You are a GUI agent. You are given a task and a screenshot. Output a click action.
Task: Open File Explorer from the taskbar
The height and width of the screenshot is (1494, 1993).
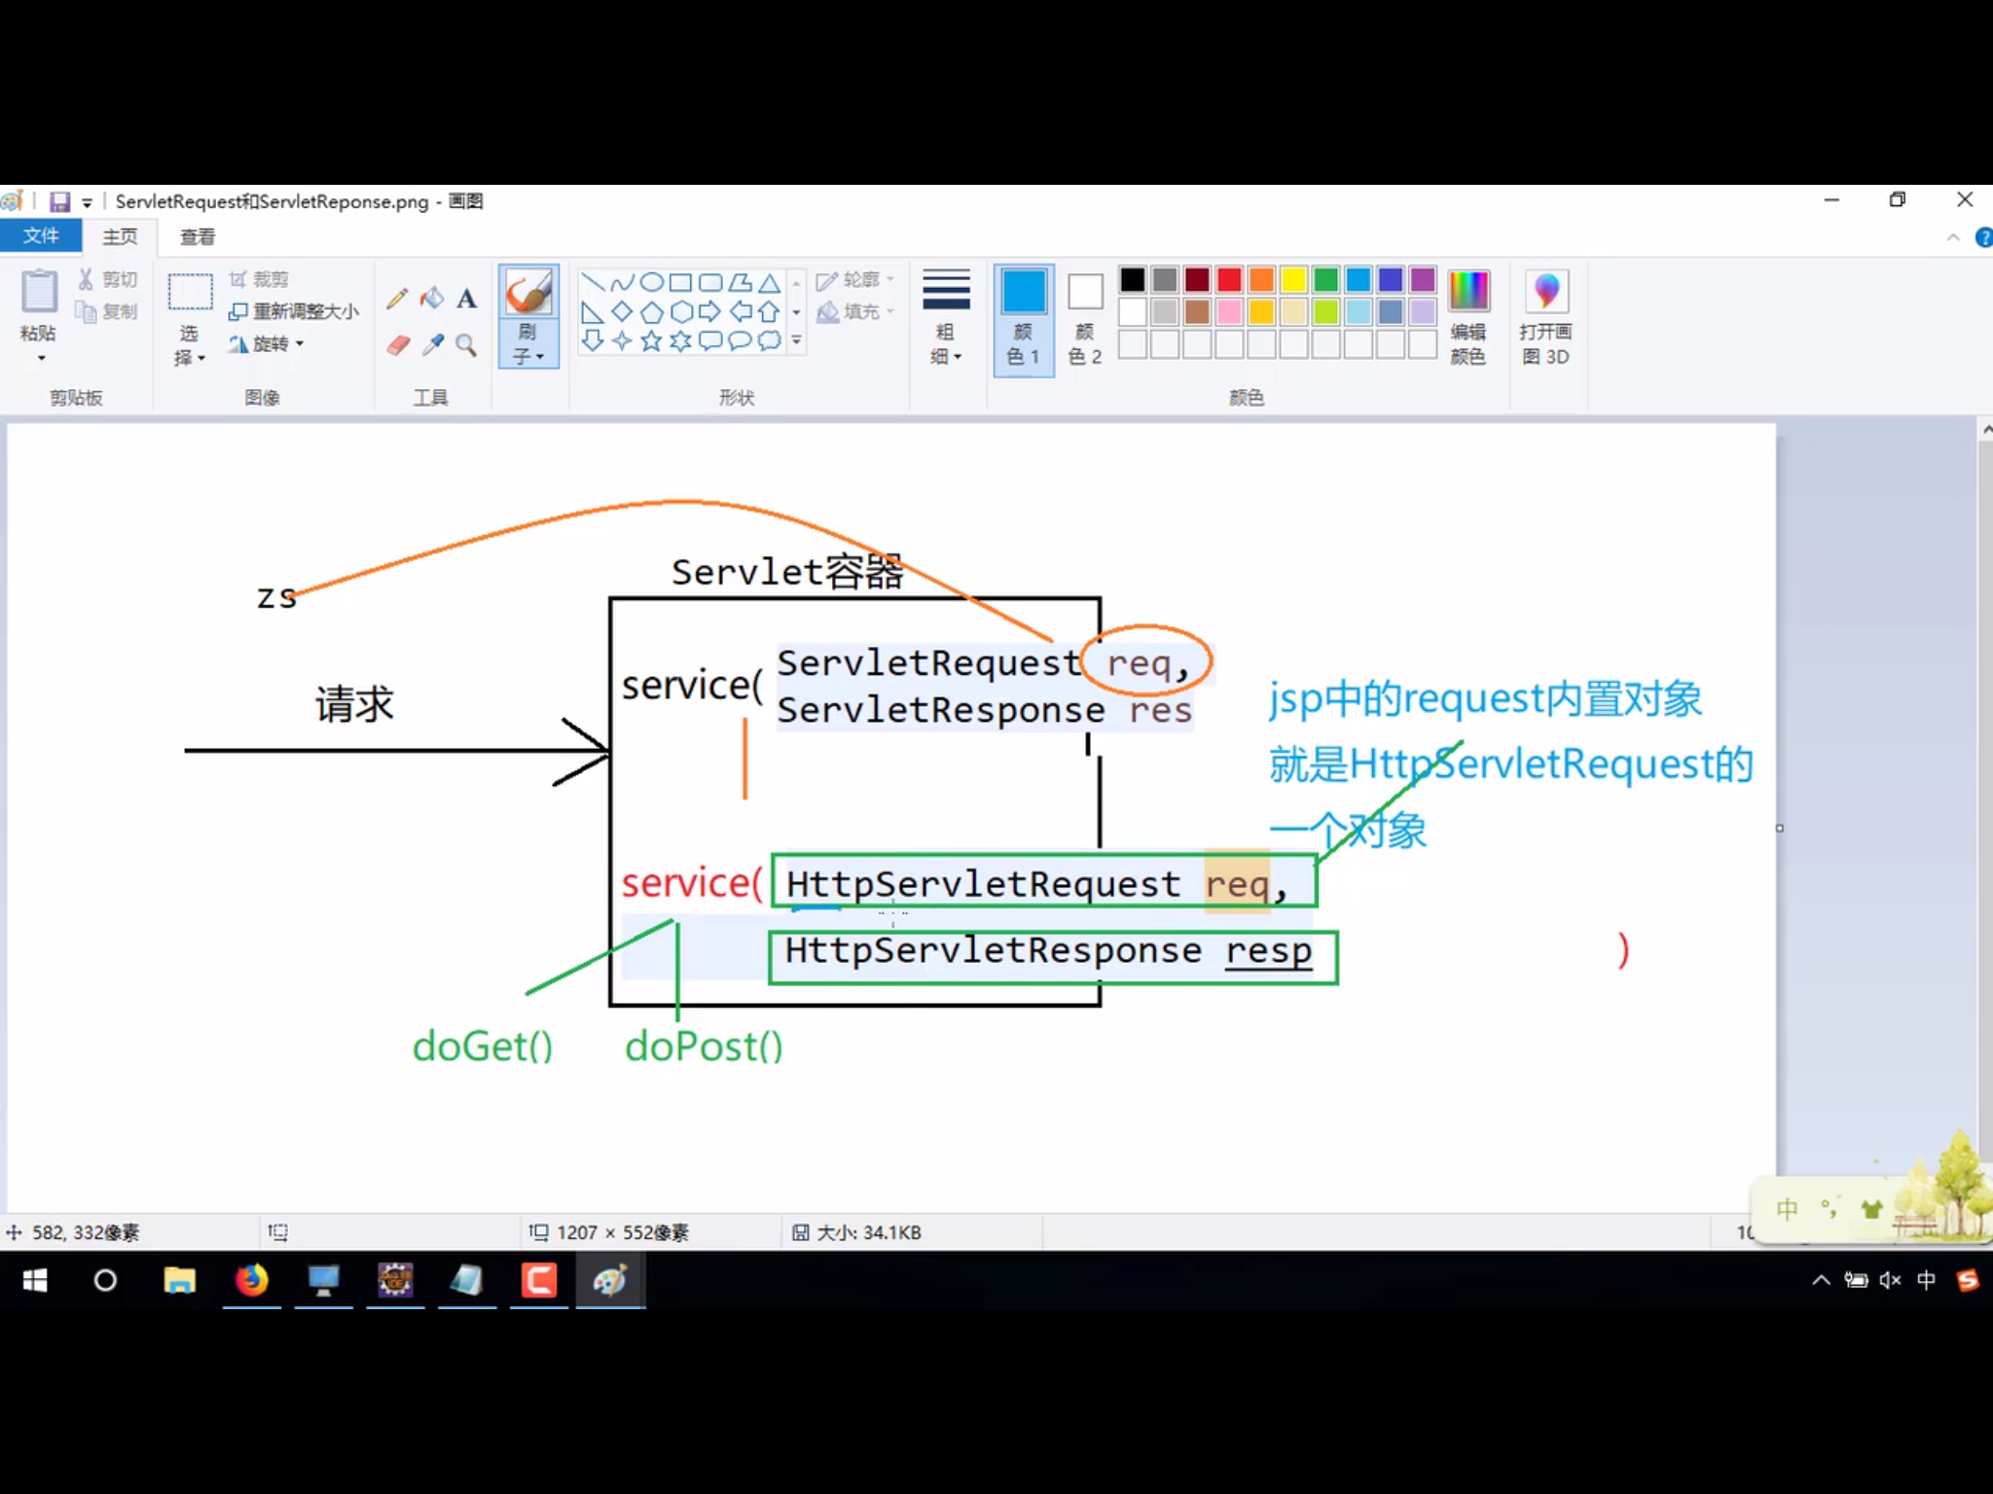[180, 1281]
